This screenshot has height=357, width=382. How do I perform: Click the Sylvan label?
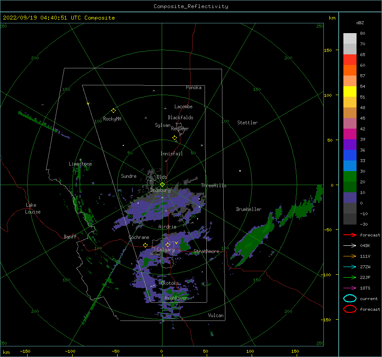click(163, 125)
